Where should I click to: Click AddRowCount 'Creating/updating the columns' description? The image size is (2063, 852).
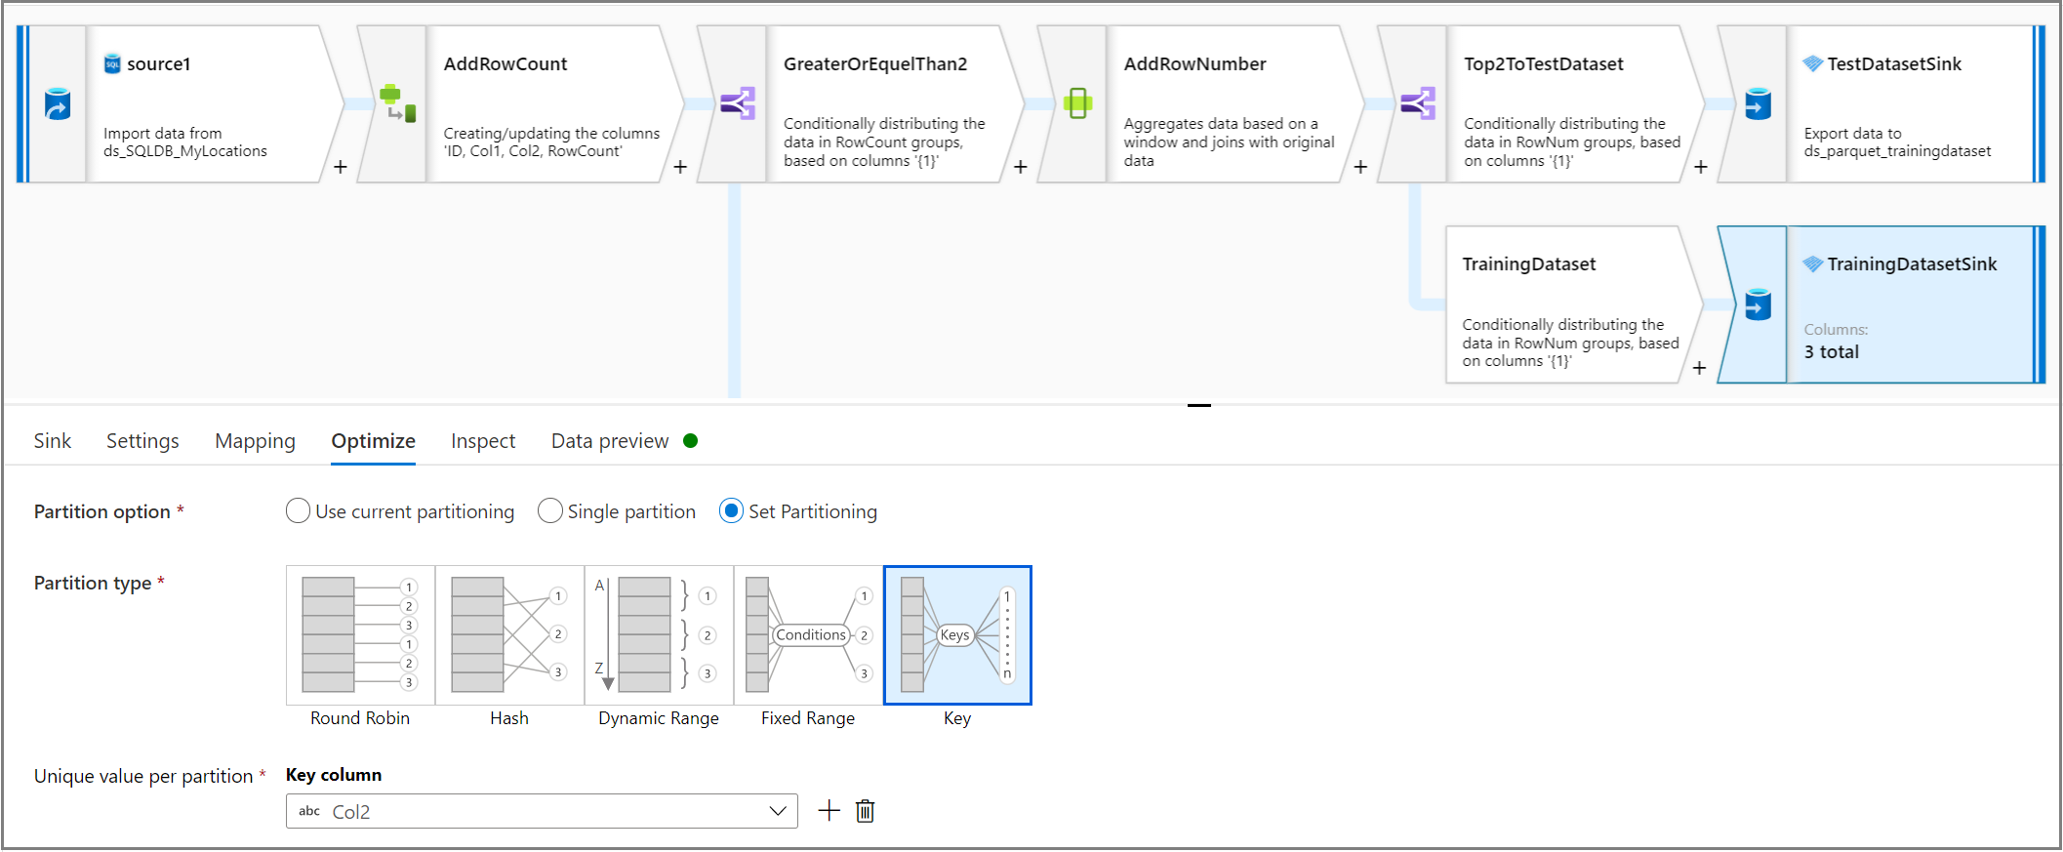551,142
